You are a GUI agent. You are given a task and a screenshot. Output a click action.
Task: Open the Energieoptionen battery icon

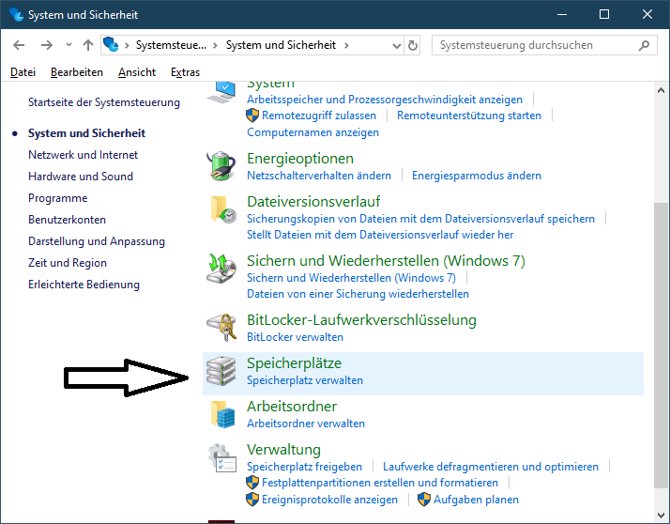(221, 165)
